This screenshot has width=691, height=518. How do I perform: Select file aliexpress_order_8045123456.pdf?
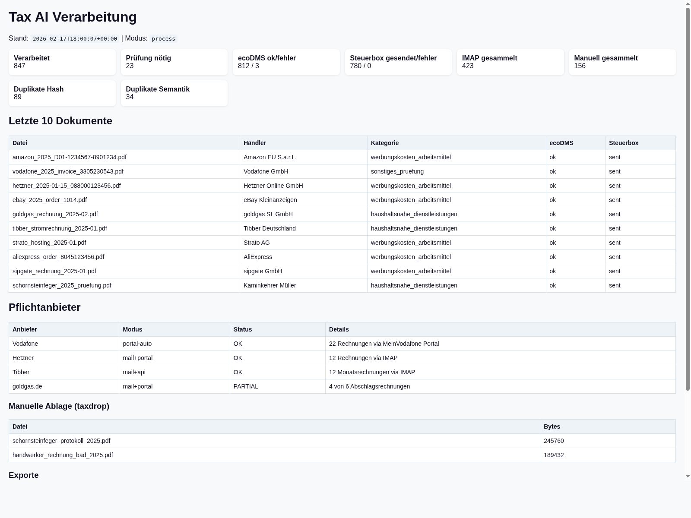(x=58, y=257)
